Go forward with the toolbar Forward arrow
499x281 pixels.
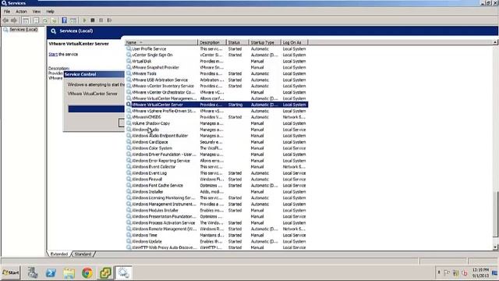[x=14, y=20]
